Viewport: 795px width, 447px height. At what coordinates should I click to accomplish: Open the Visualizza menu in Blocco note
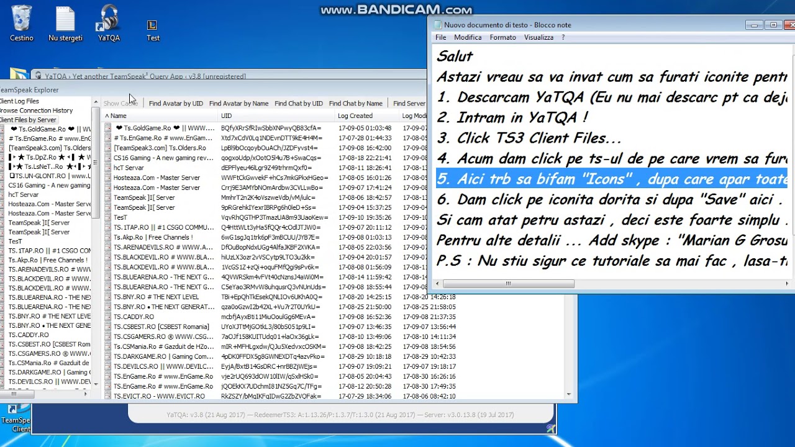click(538, 37)
